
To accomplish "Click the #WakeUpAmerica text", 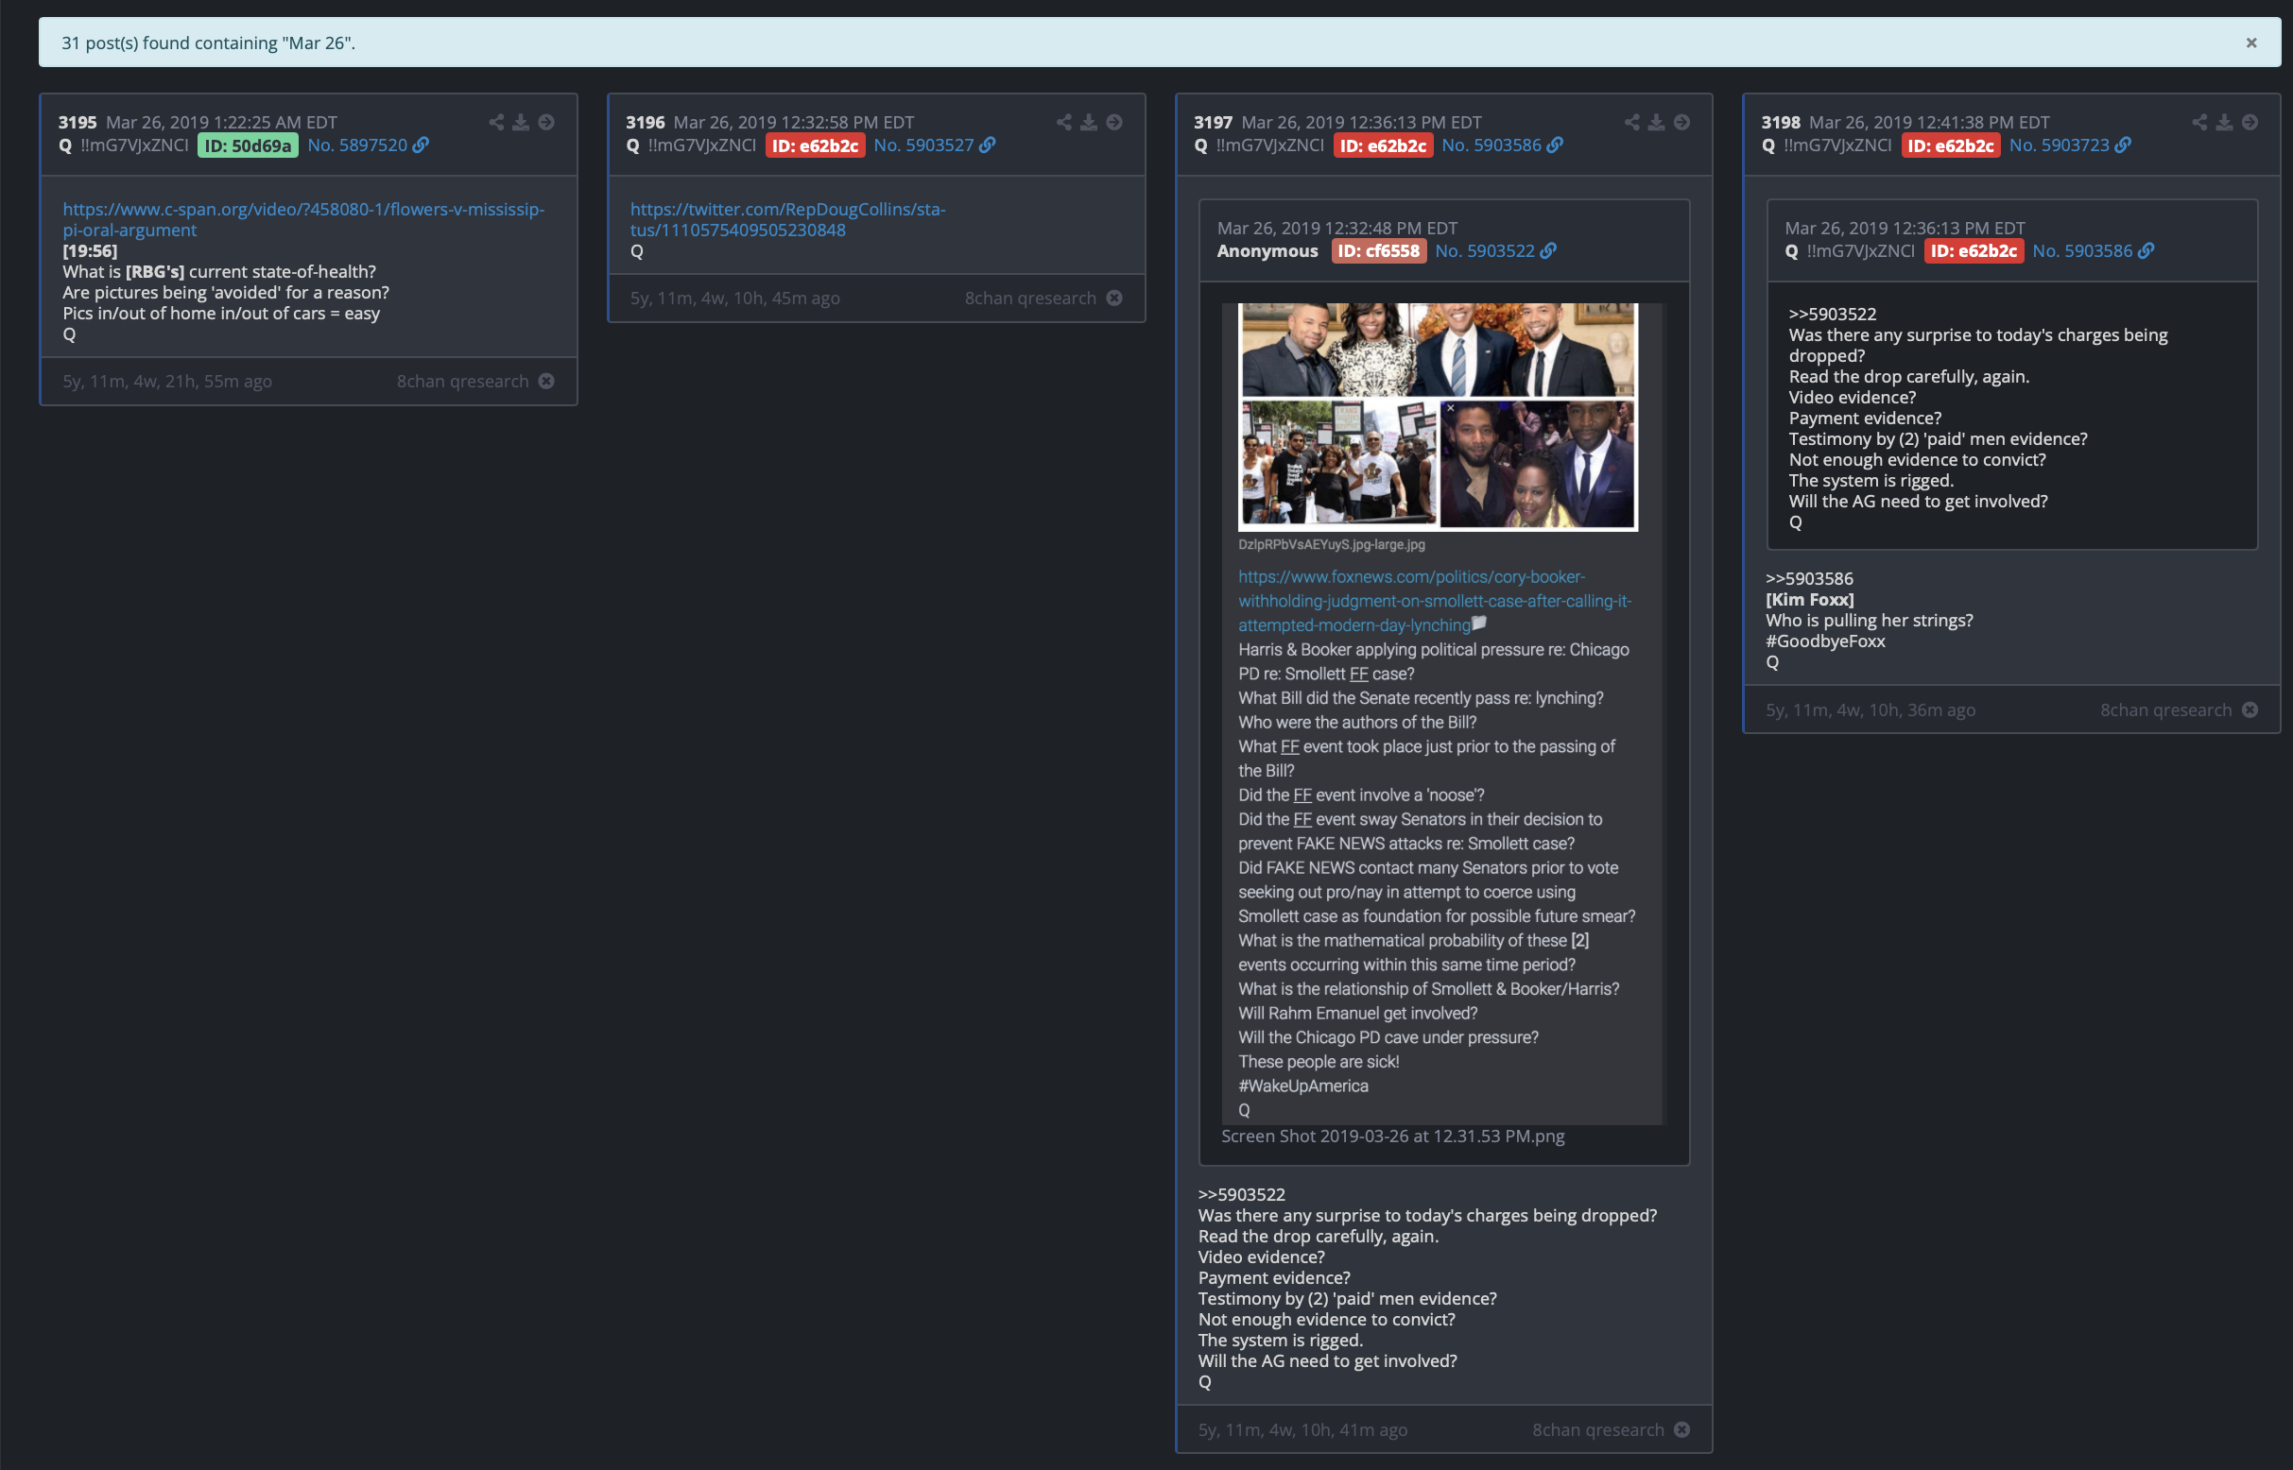I will (1302, 1085).
